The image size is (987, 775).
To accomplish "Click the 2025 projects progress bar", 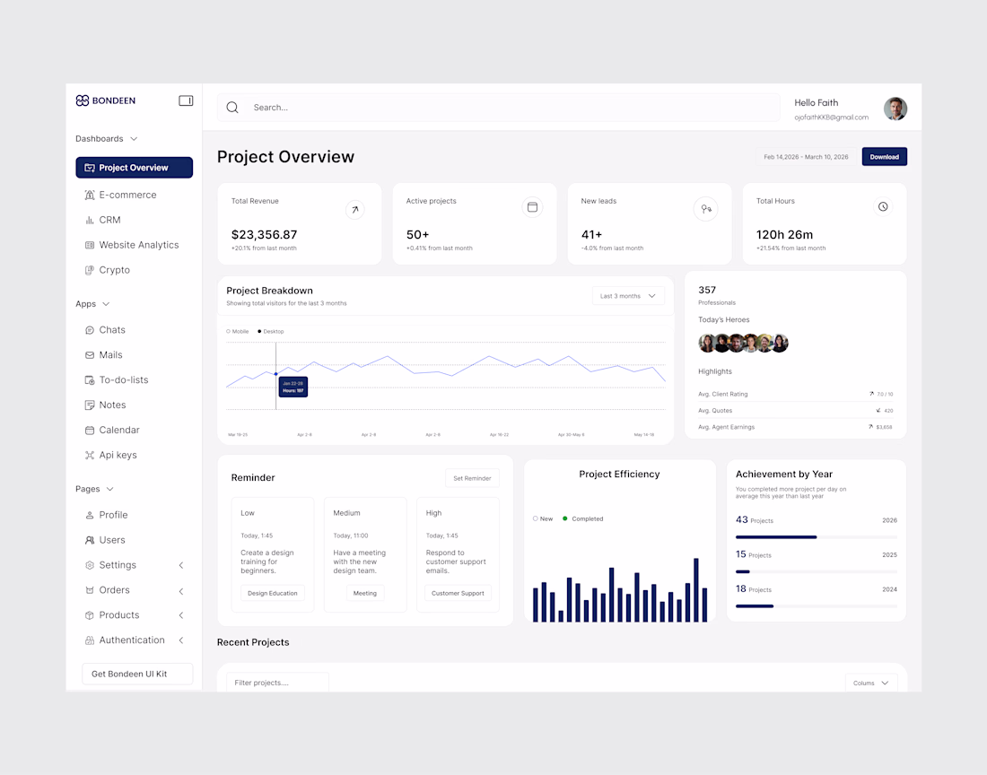I will point(817,571).
